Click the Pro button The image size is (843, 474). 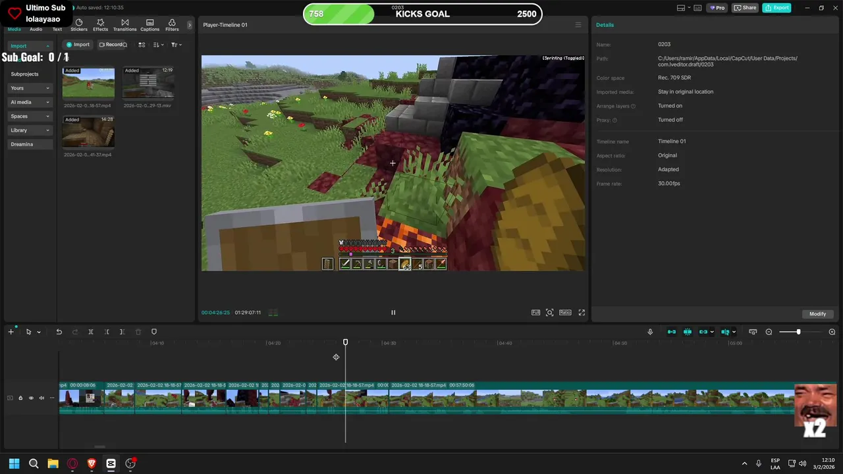717,8
